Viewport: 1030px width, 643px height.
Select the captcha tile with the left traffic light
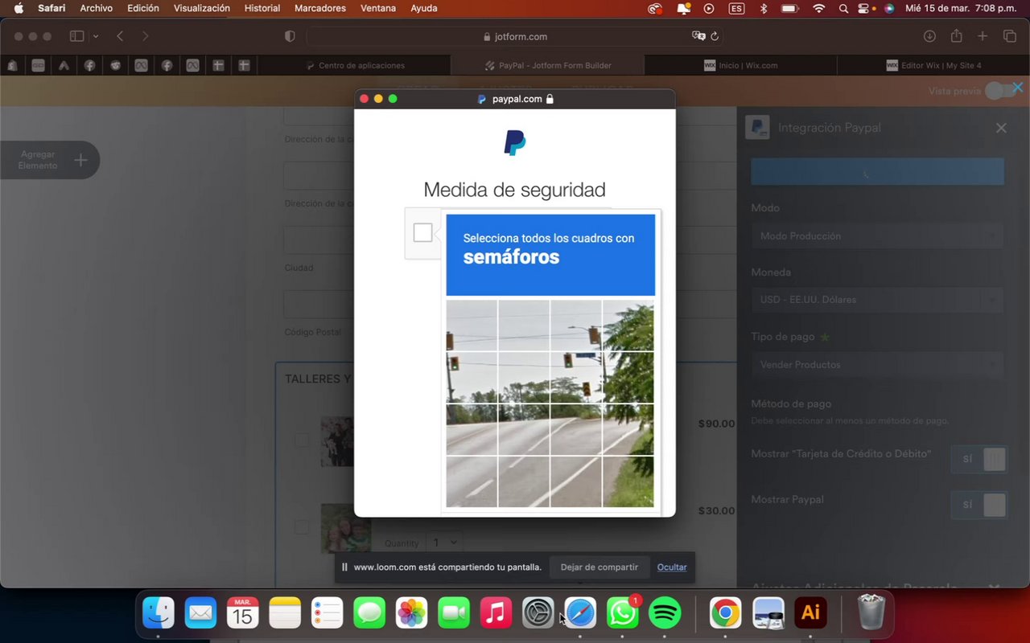coord(472,377)
